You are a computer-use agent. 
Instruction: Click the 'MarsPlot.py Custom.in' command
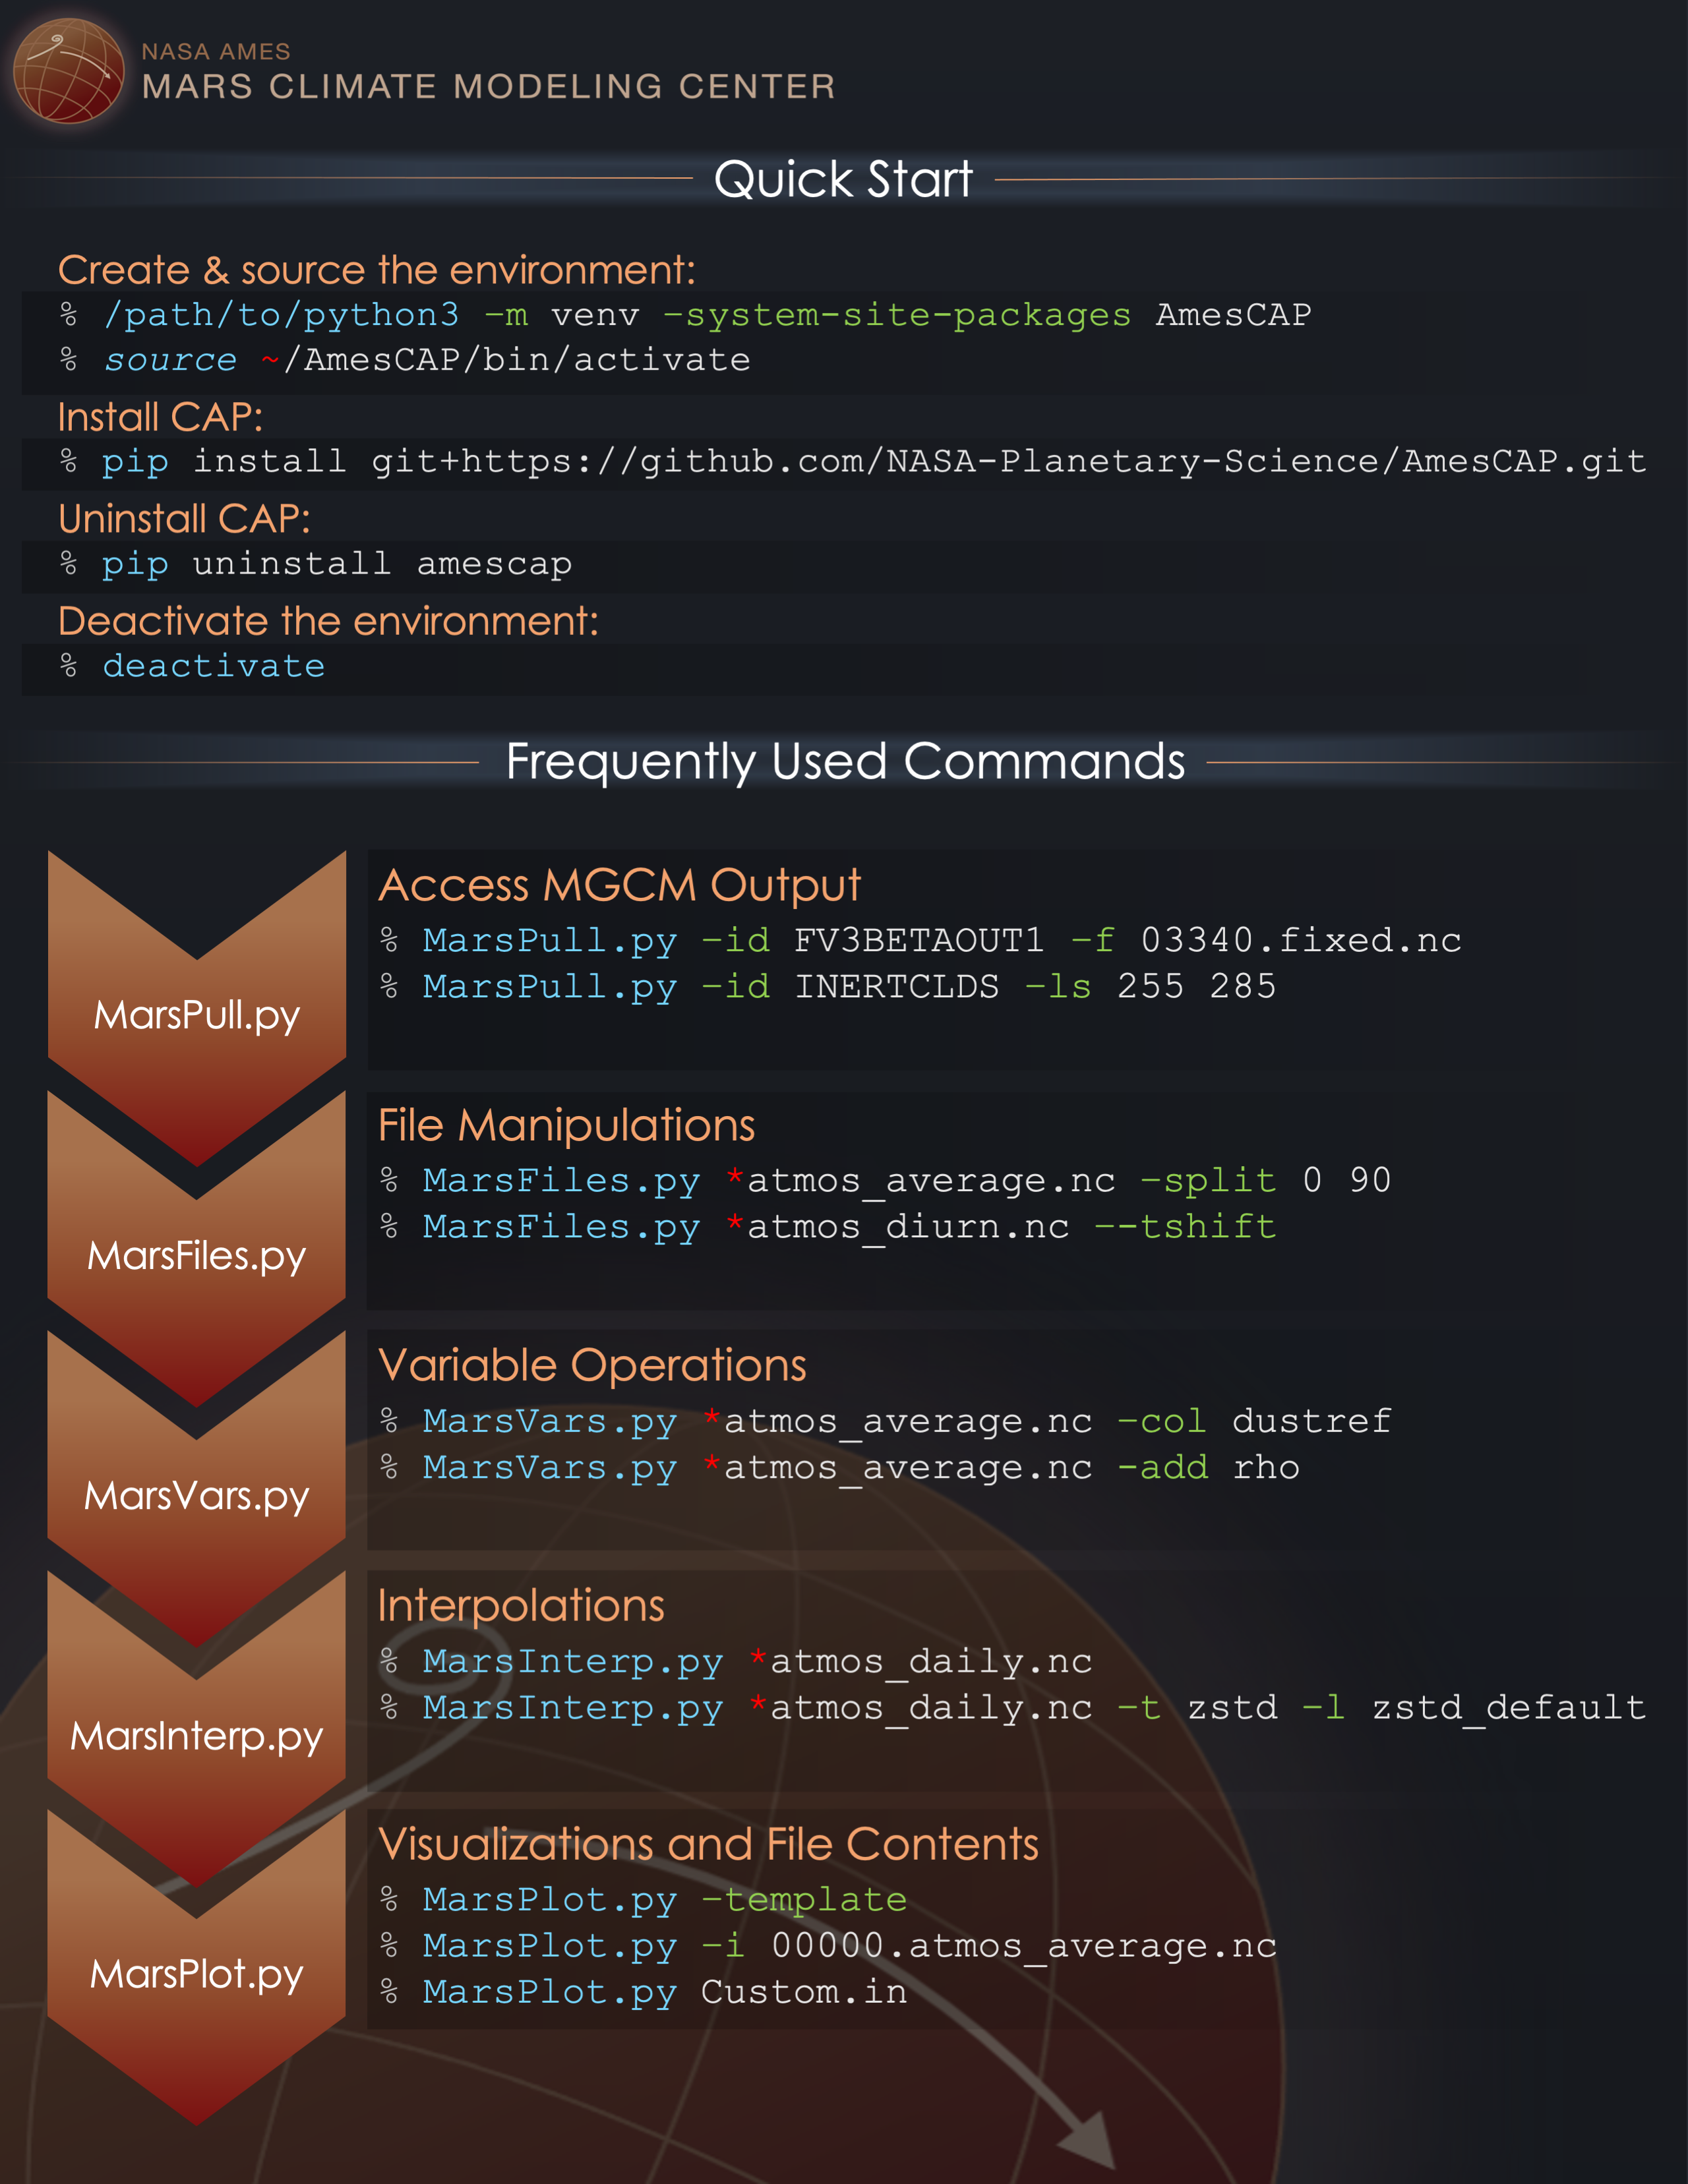(643, 1992)
